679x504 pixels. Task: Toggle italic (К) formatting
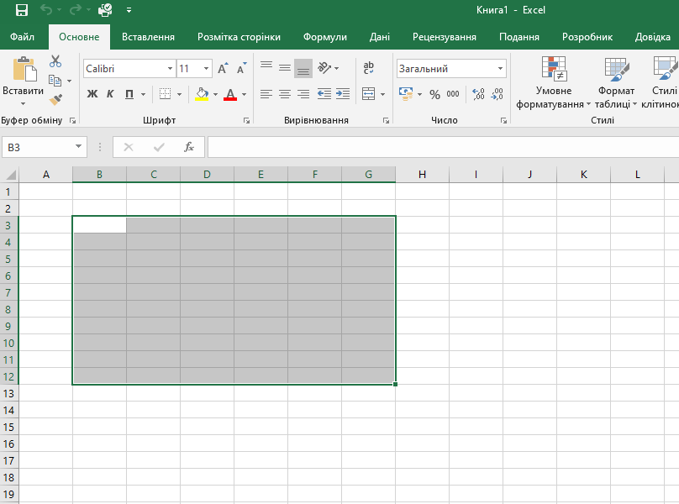pyautogui.click(x=110, y=94)
